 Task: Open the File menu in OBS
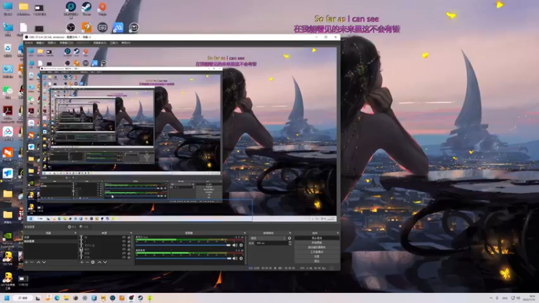pos(29,43)
